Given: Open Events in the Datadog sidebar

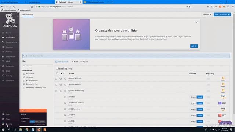Looking at the screenshot, I should 8,33.
